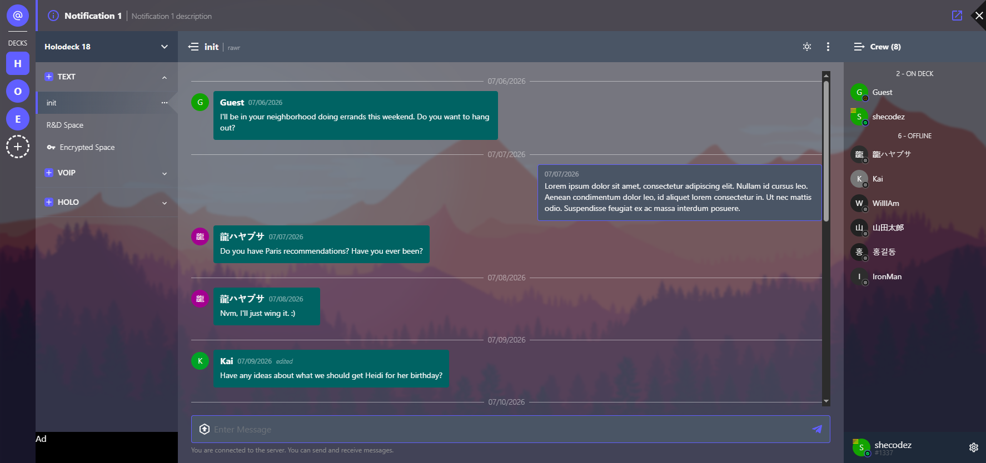Viewport: 986px width, 463px height.
Task: Open user settings gear icon
Action: (974, 447)
